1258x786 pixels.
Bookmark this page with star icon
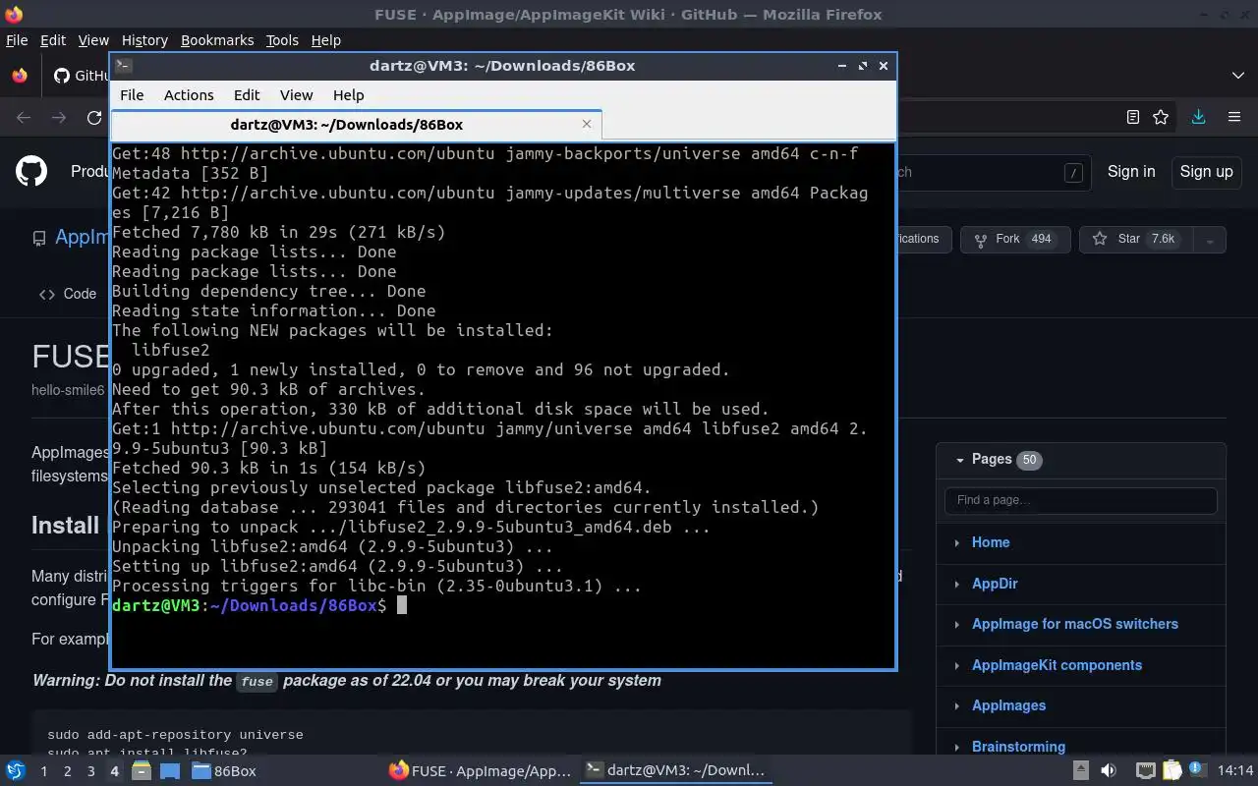pos(1161,117)
